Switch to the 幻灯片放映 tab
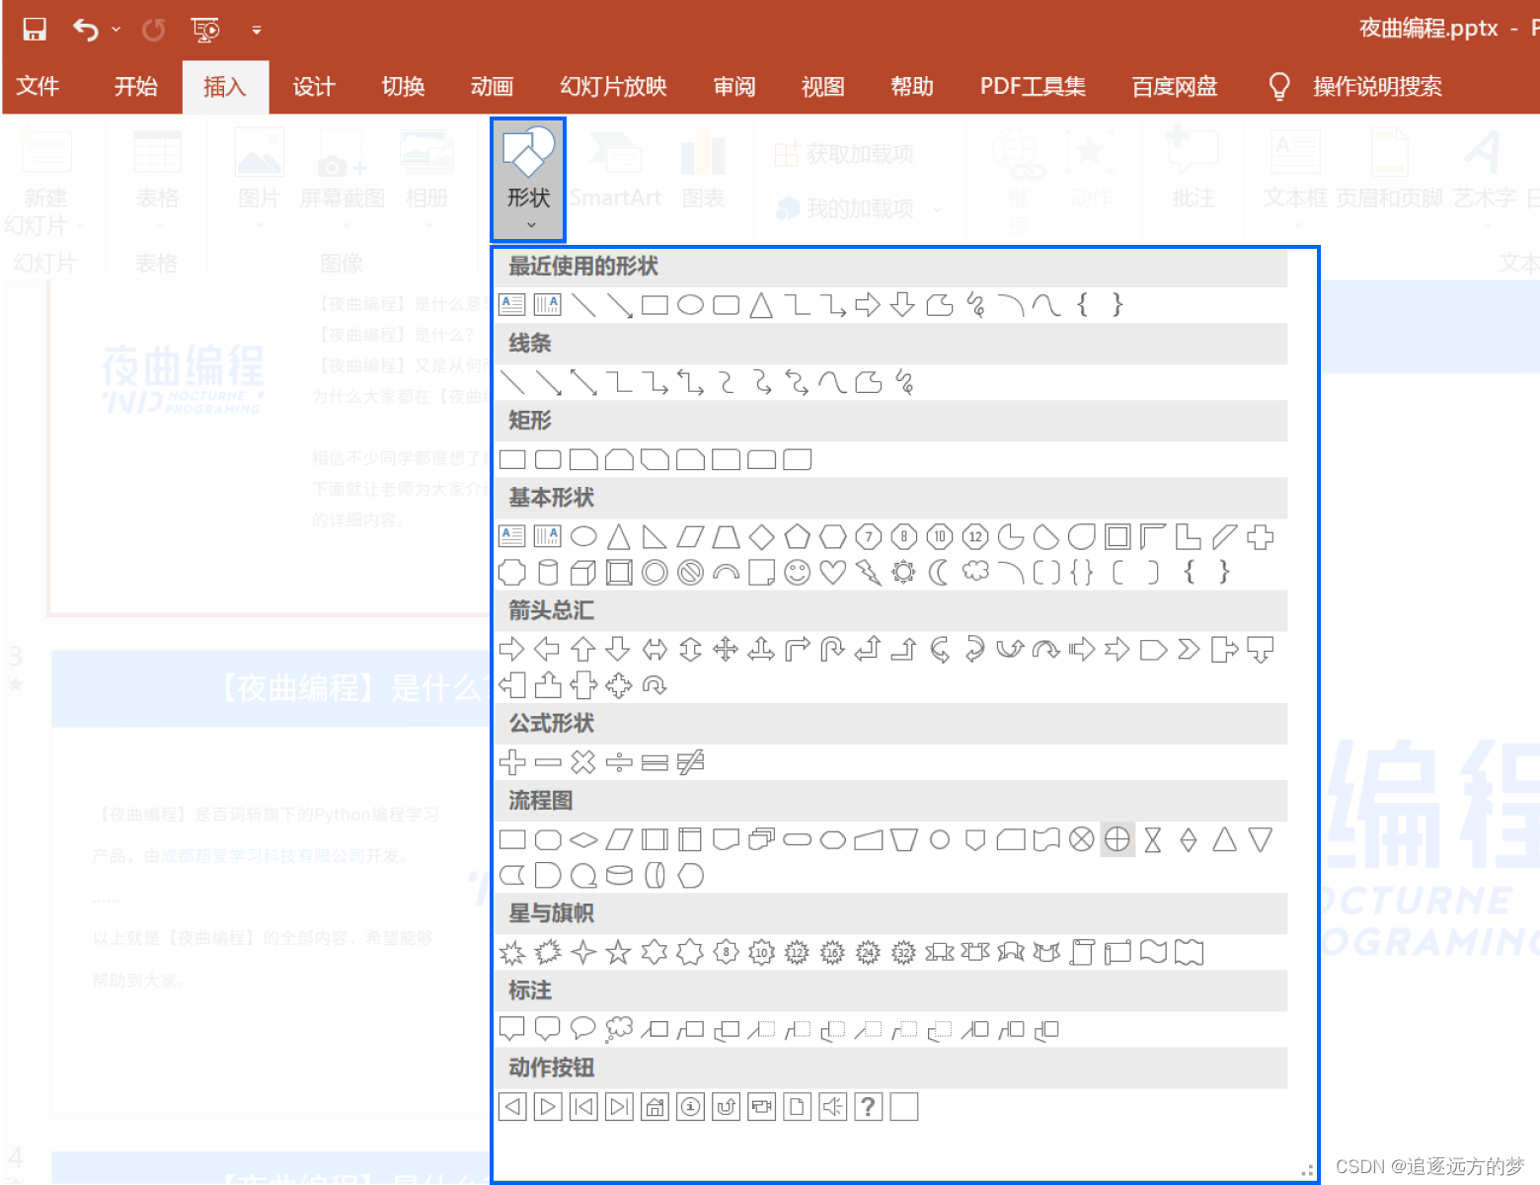Viewport: 1540px width, 1185px height. pos(613,87)
